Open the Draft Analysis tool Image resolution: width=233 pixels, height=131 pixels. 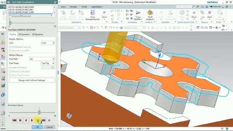tap(150, 13)
